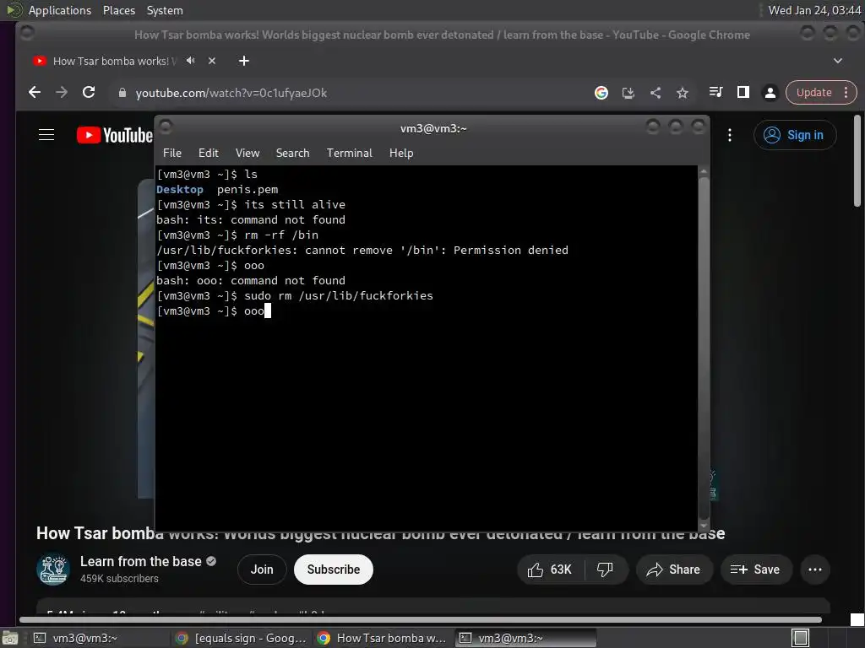The image size is (865, 648).
Task: Click the 459K subscribers text
Action: pyautogui.click(x=119, y=579)
